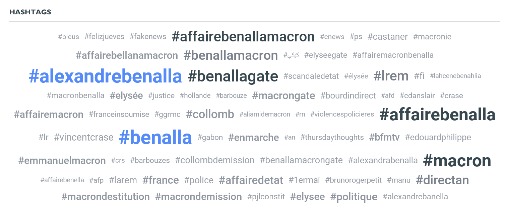The image size is (508, 203).
Task: Click the #macrongate hashtag
Action: point(284,96)
